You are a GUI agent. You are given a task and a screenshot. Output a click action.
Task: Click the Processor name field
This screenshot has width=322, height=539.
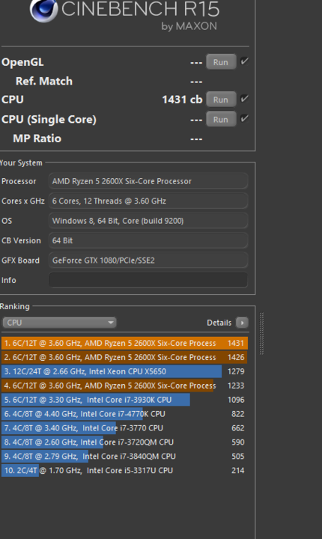pyautogui.click(x=148, y=181)
